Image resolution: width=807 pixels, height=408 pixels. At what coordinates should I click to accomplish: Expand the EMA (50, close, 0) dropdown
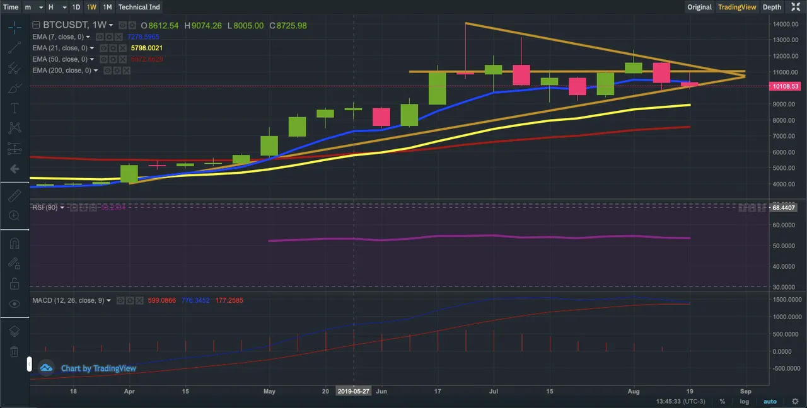click(x=92, y=59)
